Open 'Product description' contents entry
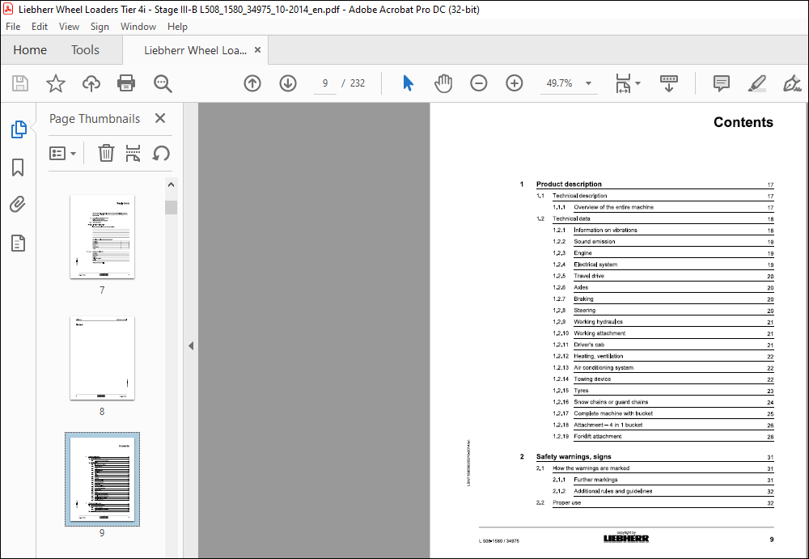809x559 pixels. [569, 184]
